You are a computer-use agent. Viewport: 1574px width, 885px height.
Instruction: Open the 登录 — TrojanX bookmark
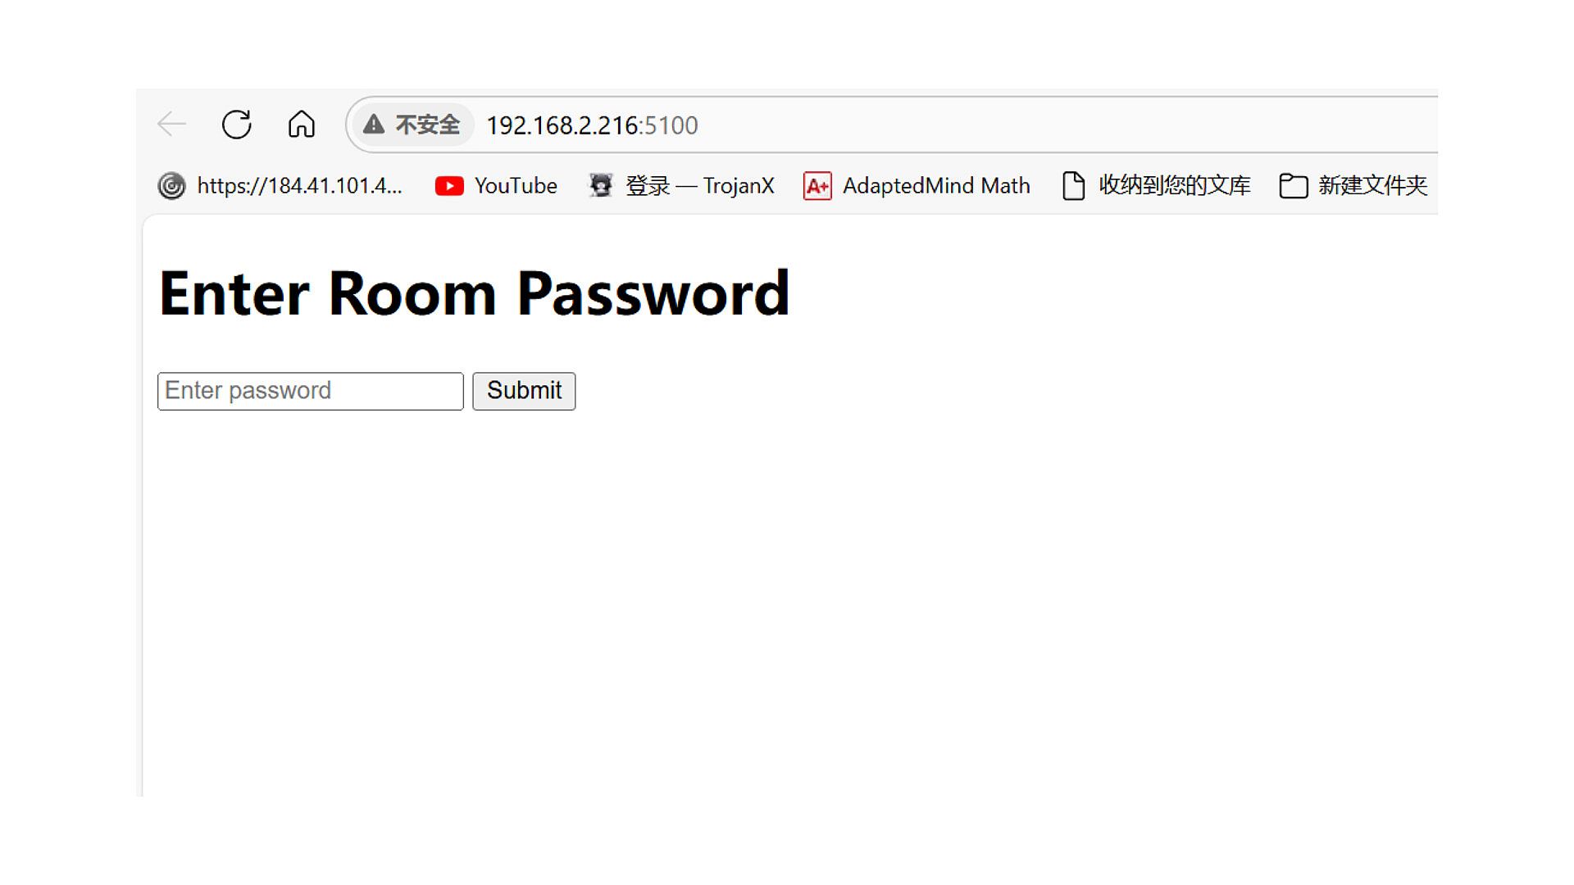tap(700, 186)
